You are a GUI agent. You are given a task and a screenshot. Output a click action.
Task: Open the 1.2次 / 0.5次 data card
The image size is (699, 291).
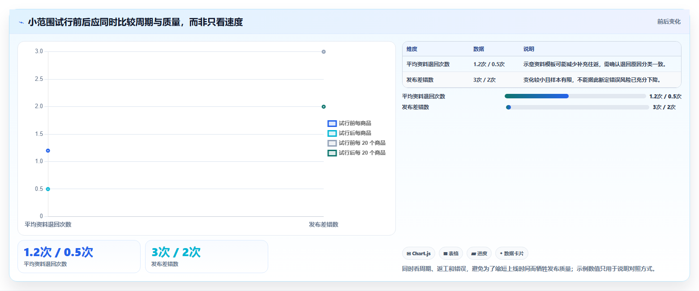coord(79,257)
